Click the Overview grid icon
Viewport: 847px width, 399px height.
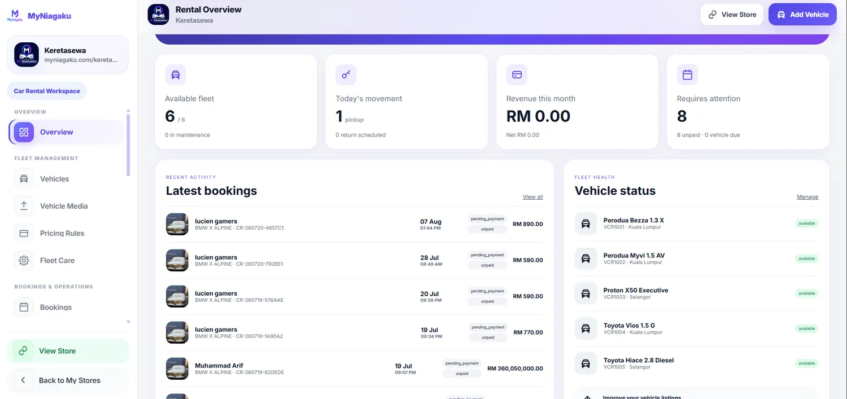point(24,132)
